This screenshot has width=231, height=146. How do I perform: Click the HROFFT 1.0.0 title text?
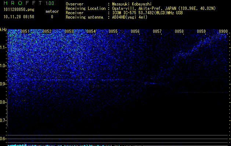[29, 3]
